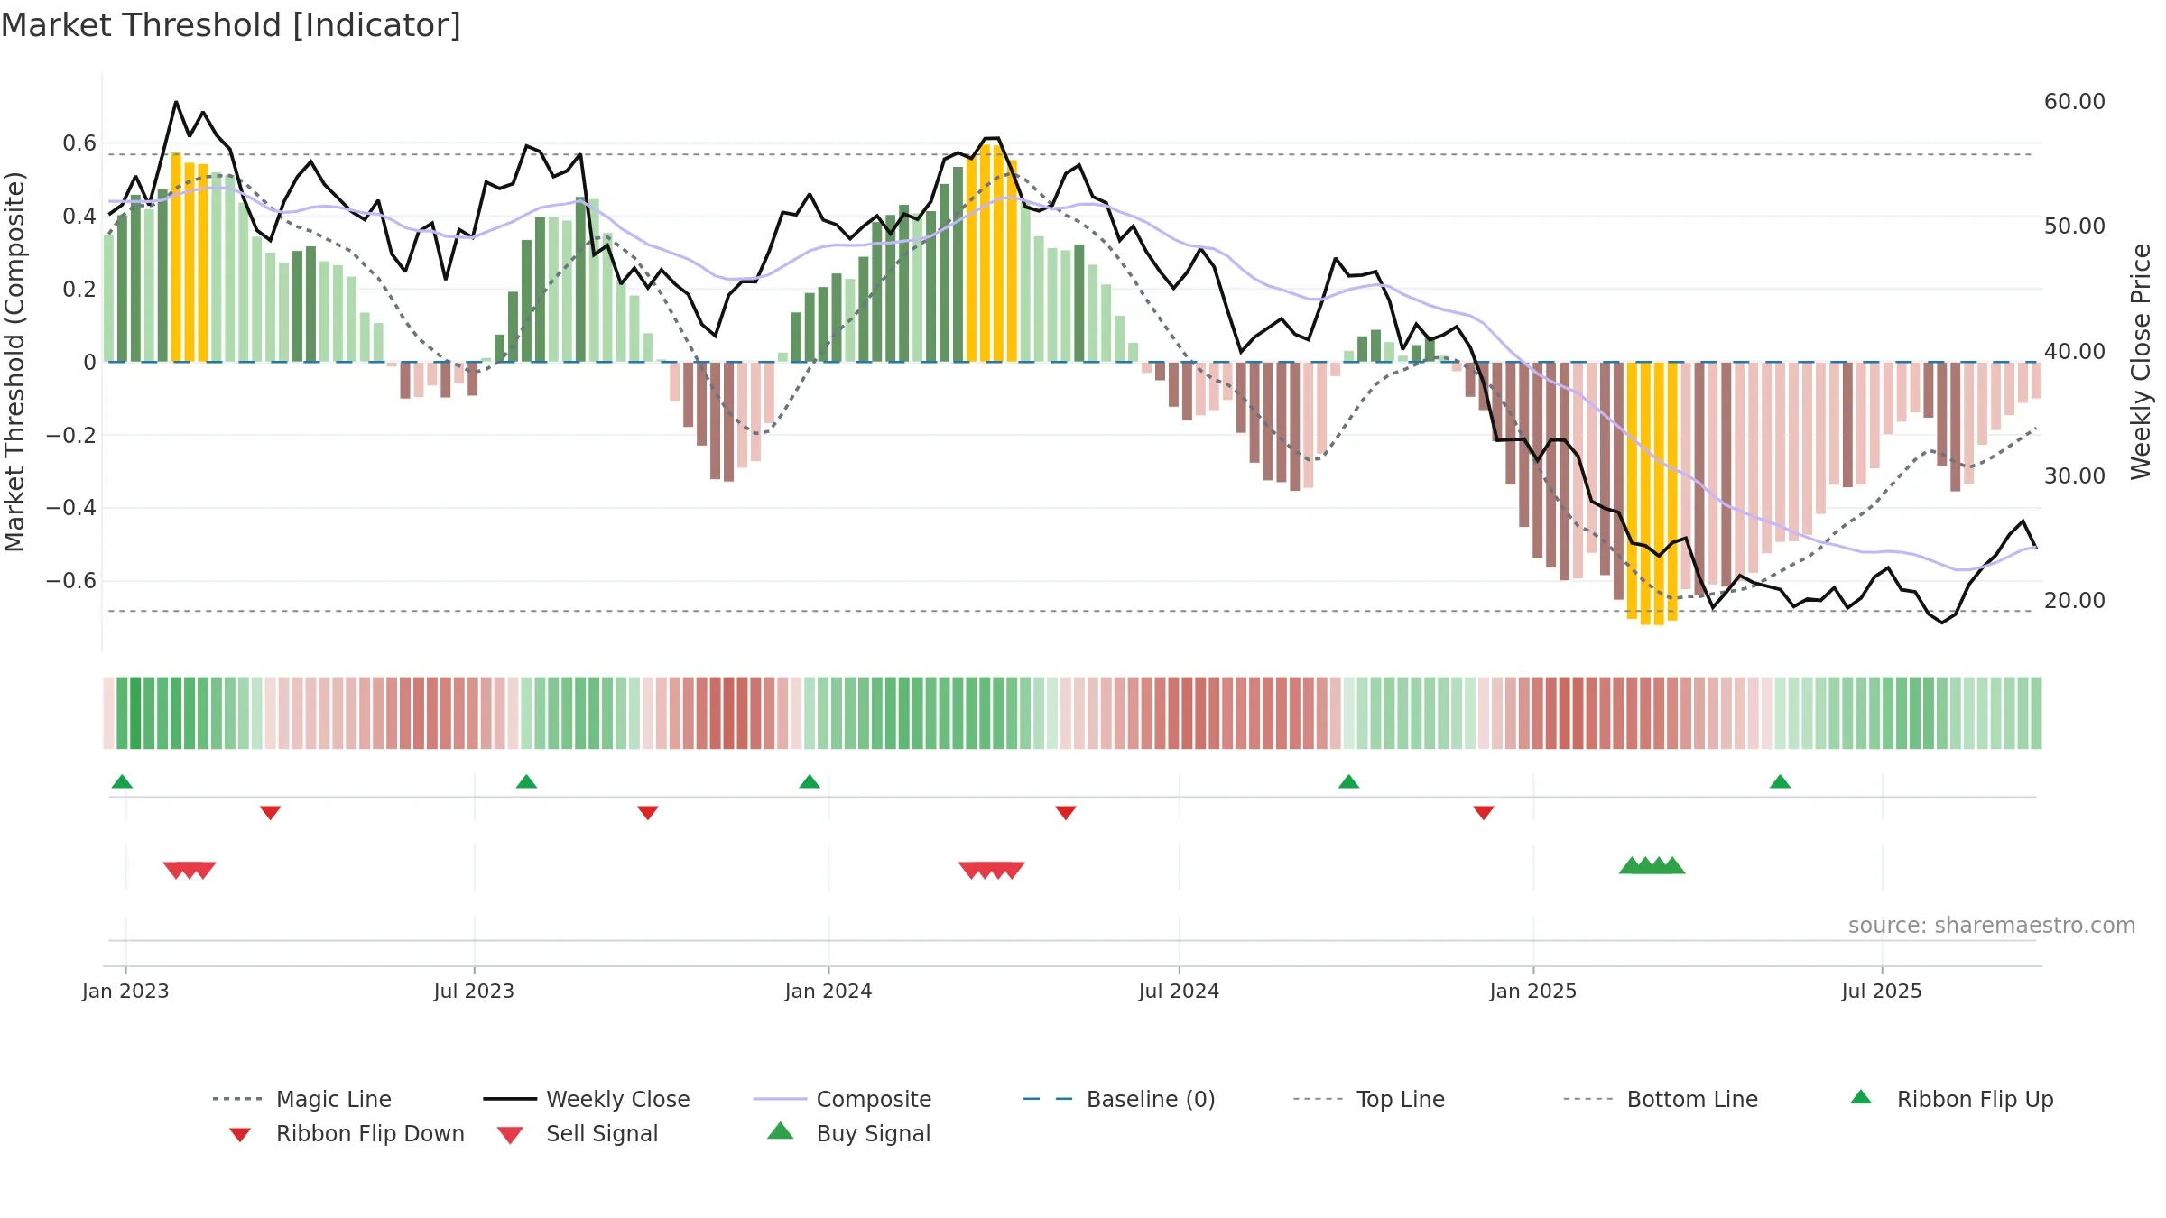
Task: Toggle the Weekly Close legend entry
Action: [587, 1099]
